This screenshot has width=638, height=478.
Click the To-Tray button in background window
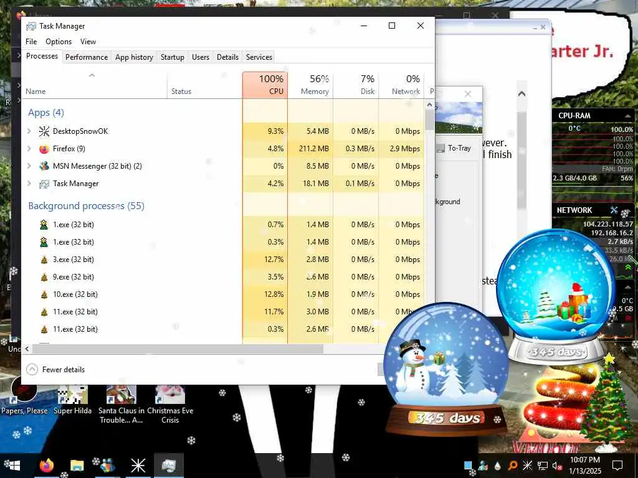[x=454, y=148]
